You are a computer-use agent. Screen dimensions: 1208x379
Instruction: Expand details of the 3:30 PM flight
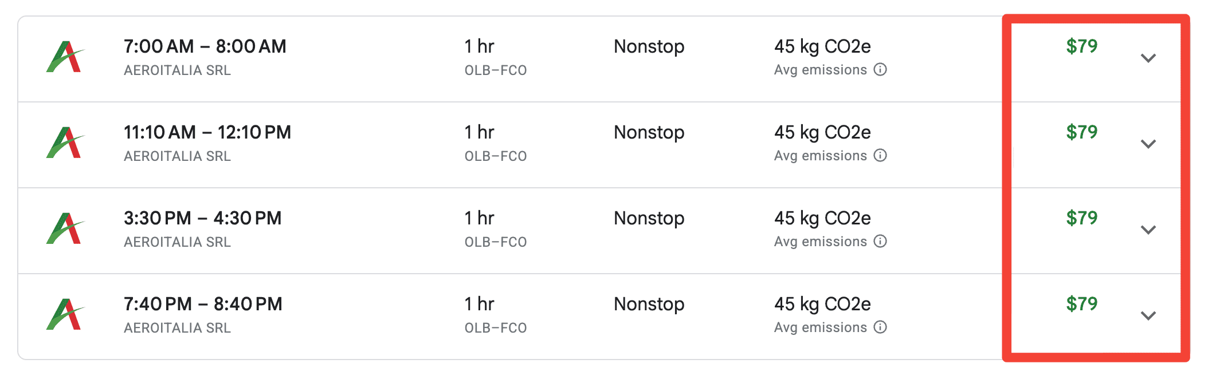[x=1148, y=230]
